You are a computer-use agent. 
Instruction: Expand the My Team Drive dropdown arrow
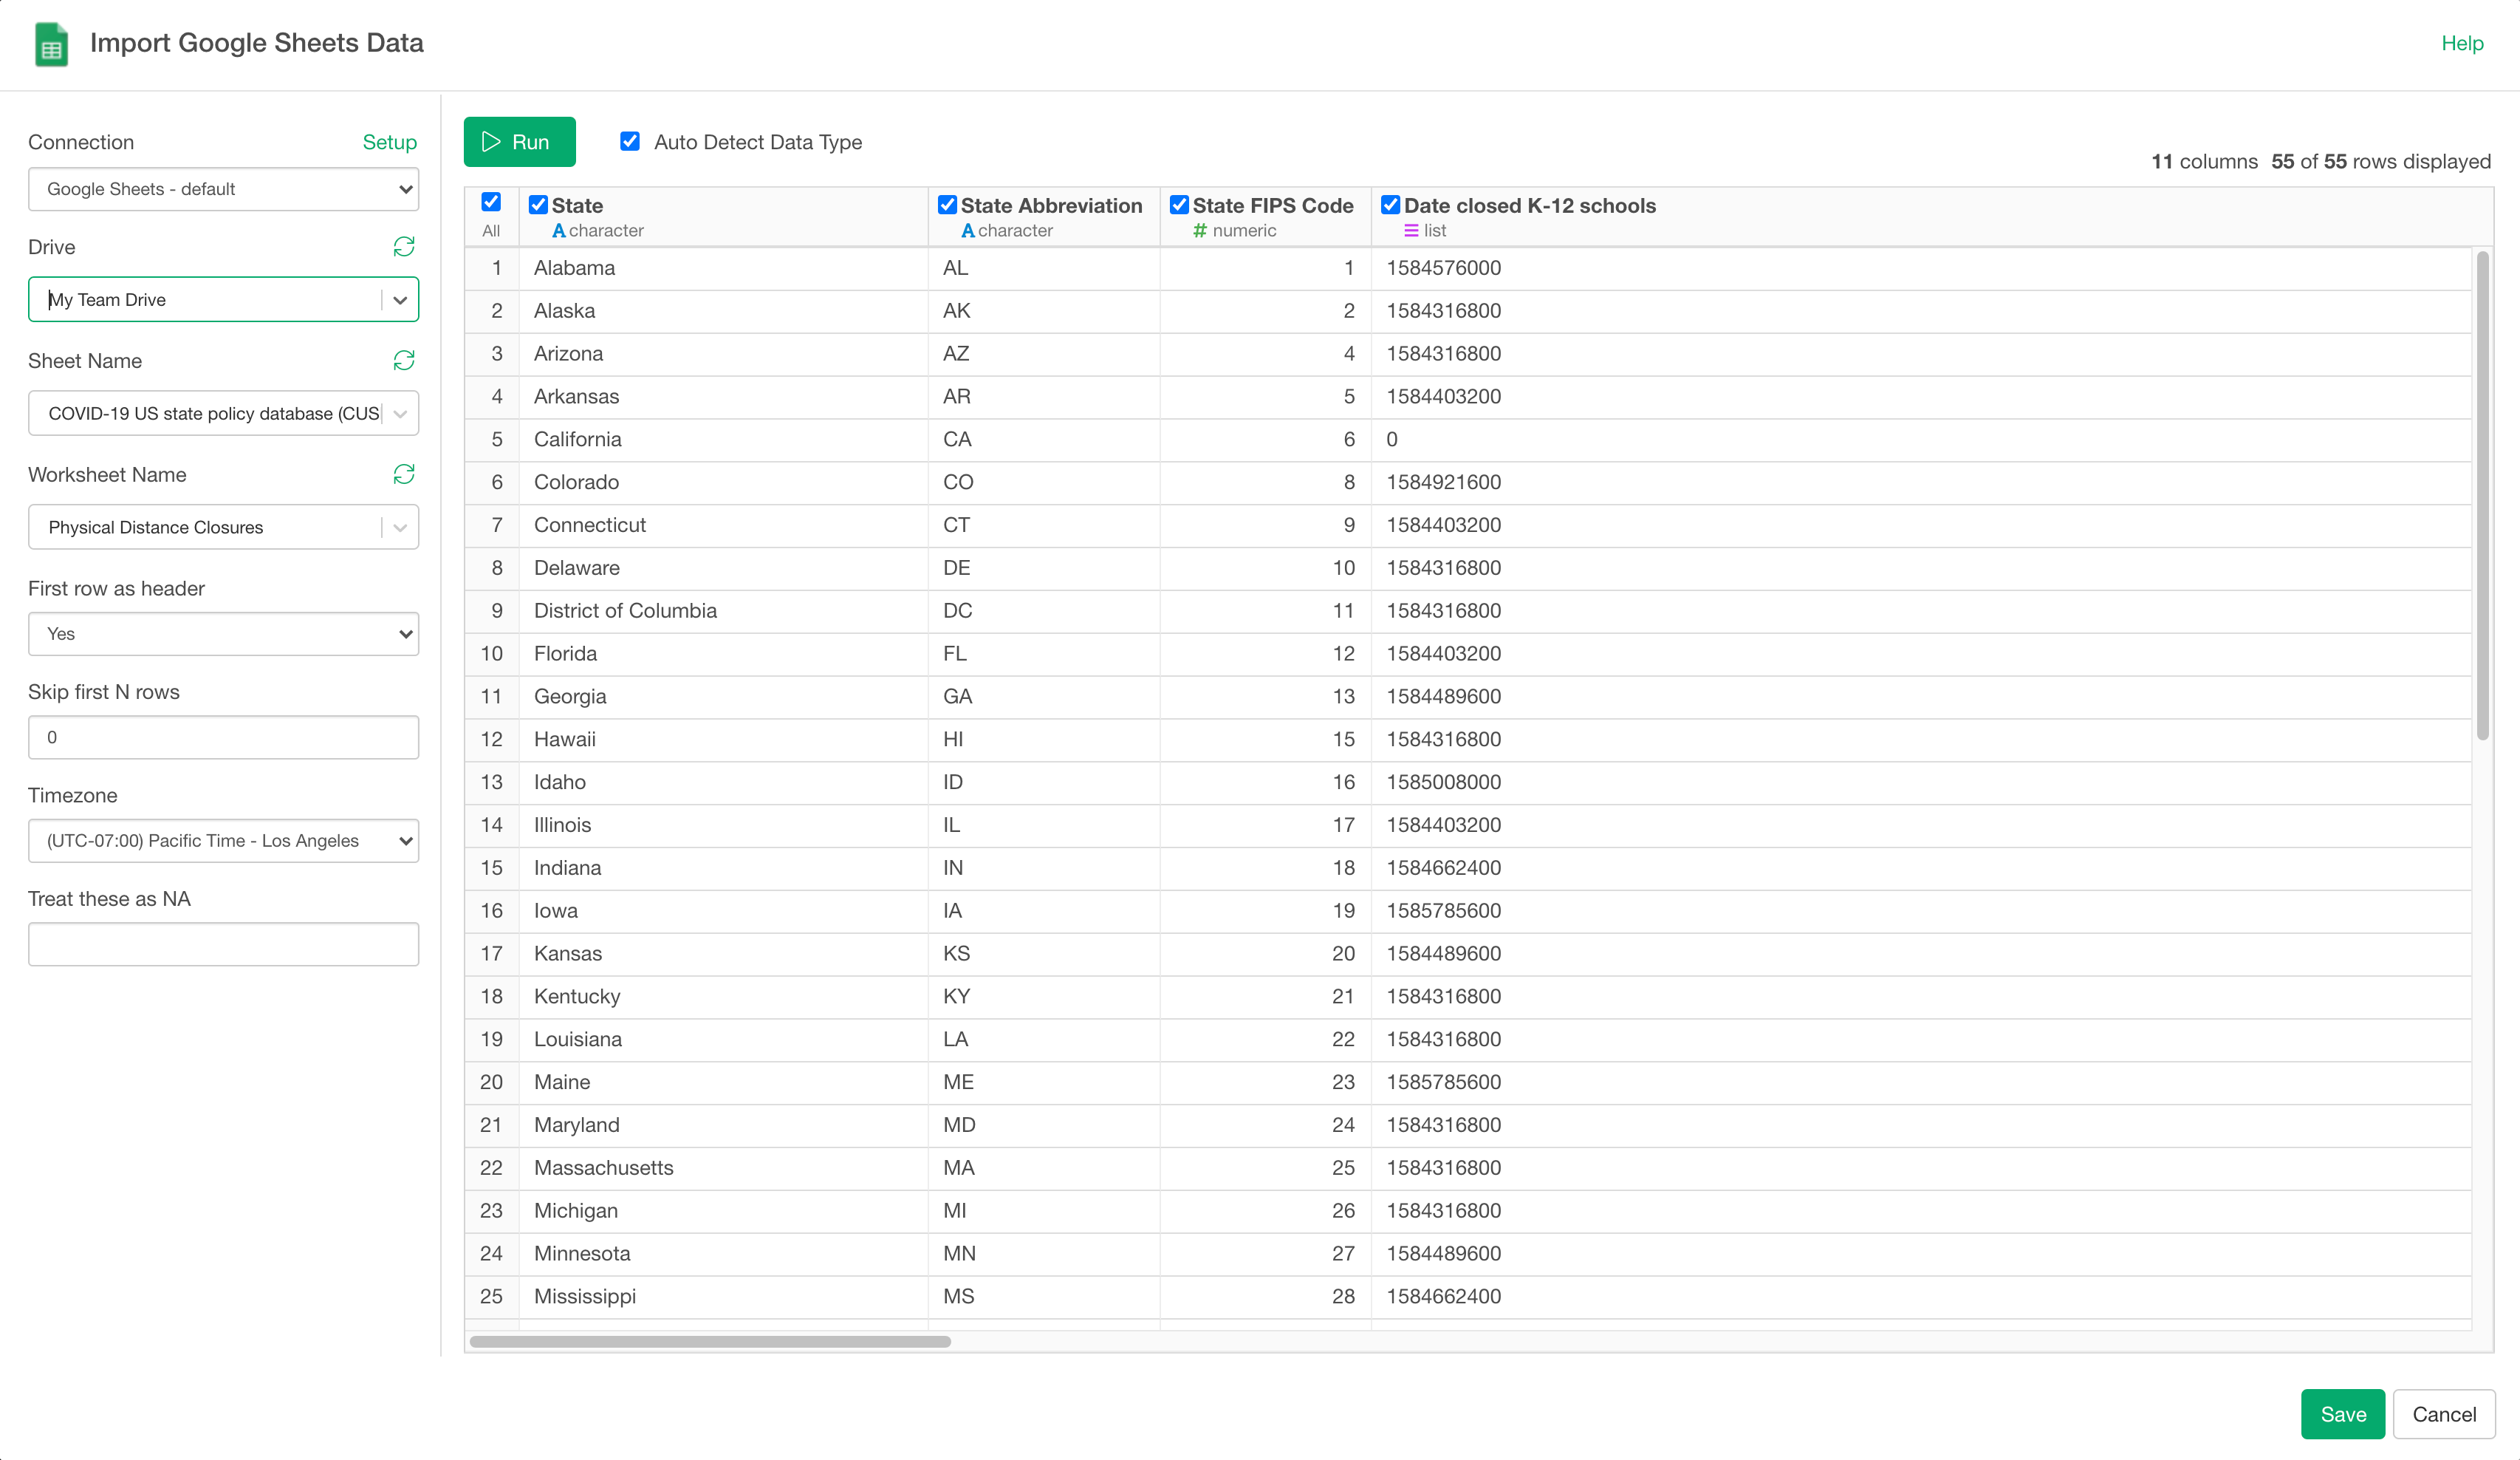pyautogui.click(x=400, y=300)
